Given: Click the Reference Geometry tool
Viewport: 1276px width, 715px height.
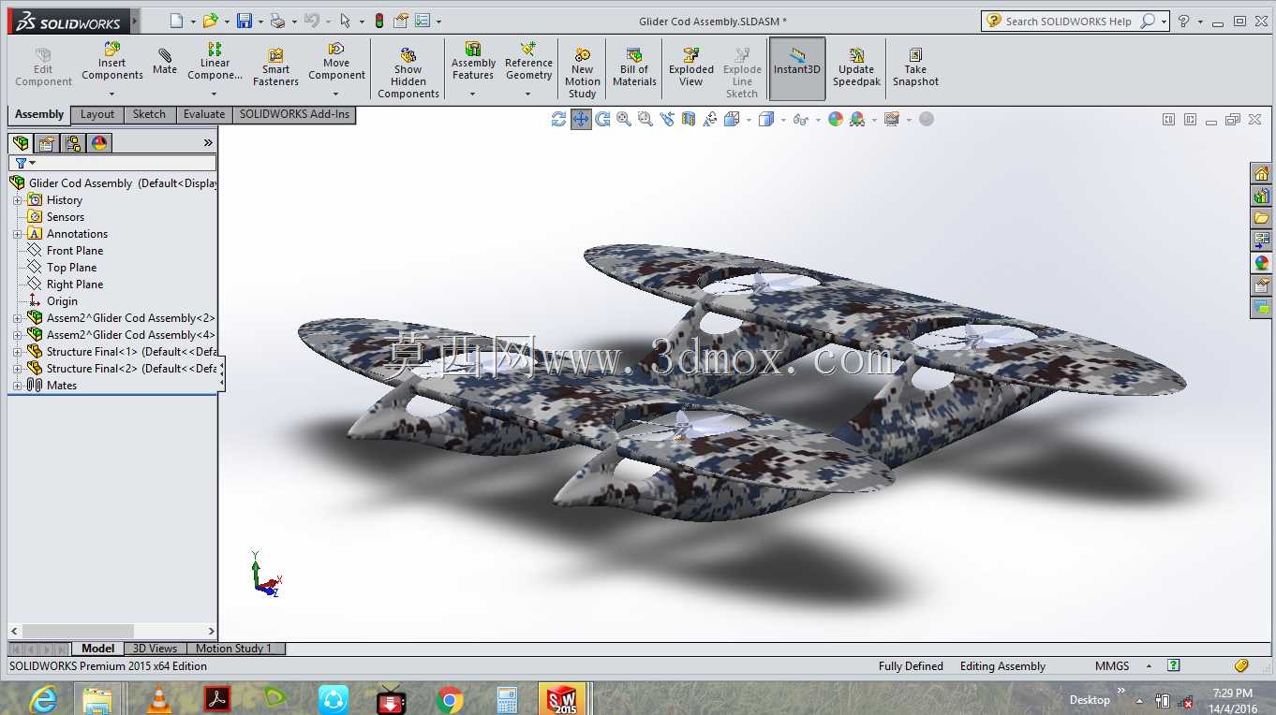Looking at the screenshot, I should click(x=528, y=61).
